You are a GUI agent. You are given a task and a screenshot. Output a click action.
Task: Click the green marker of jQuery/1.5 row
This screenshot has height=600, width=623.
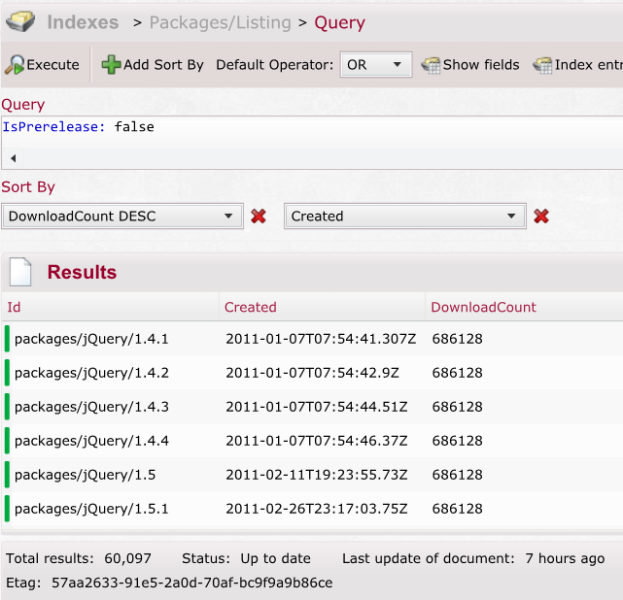point(7,475)
